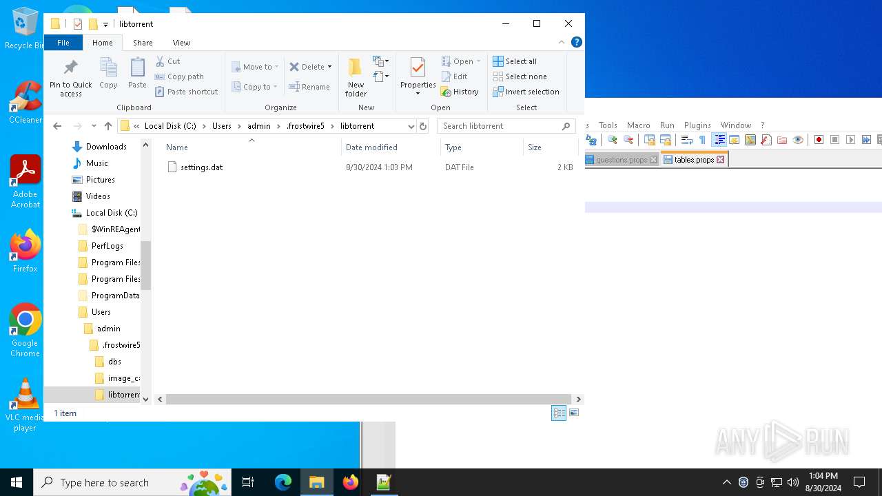The width and height of the screenshot is (882, 496).
Task: Open Plugins menu in Notepad++
Action: [697, 125]
